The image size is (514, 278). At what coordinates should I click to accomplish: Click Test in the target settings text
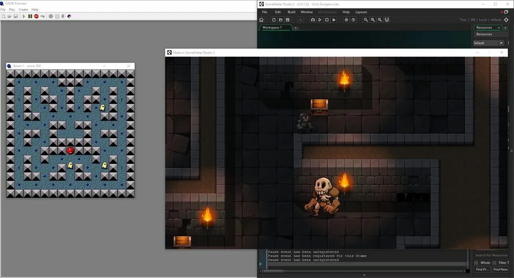(x=463, y=20)
